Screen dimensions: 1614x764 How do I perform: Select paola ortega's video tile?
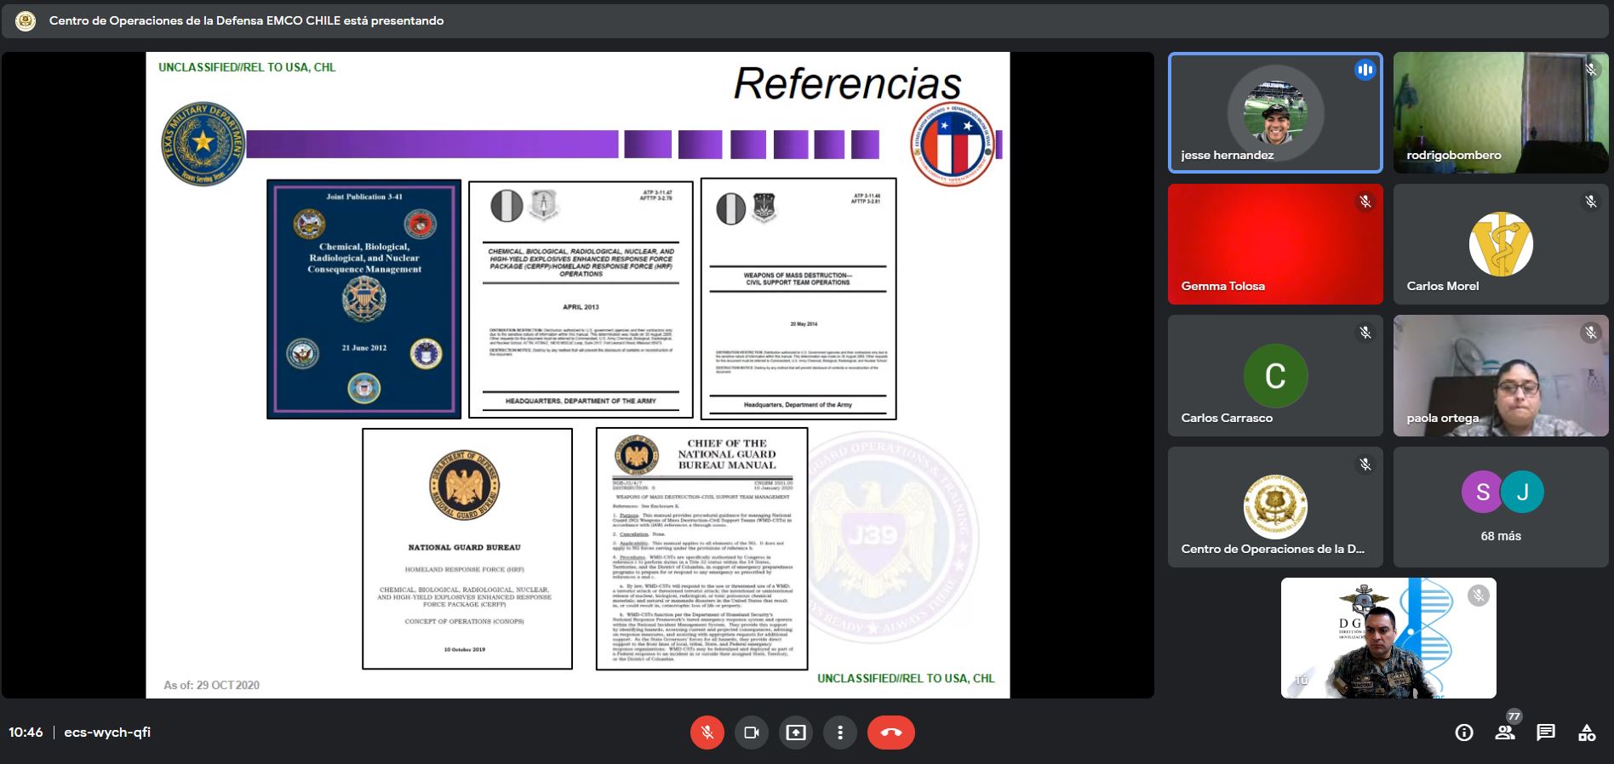coord(1500,376)
